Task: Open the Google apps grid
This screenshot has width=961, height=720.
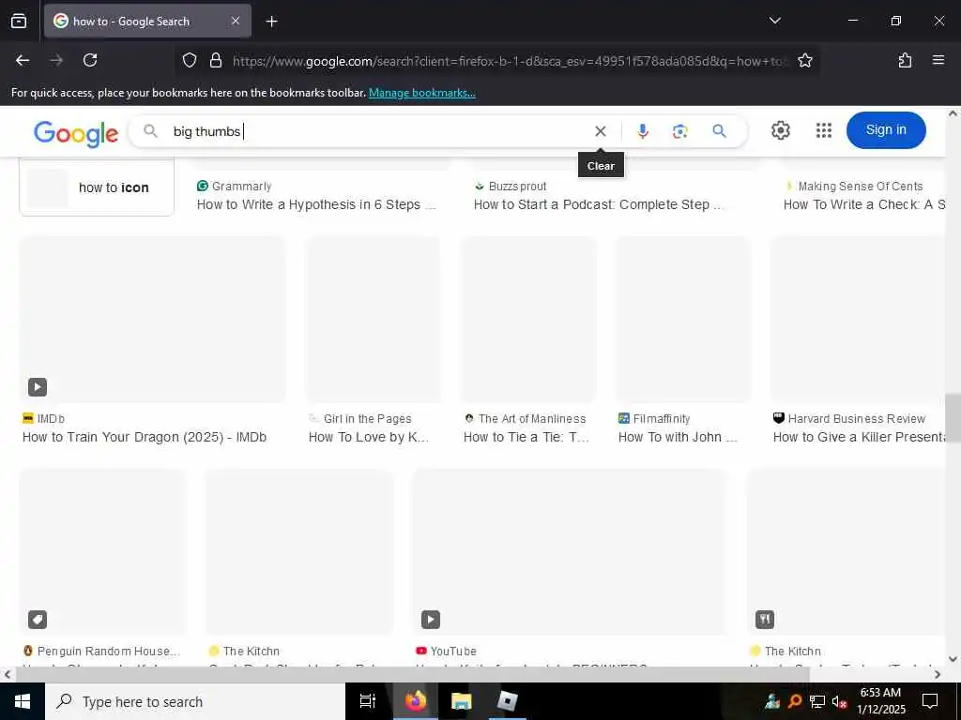Action: click(x=824, y=130)
